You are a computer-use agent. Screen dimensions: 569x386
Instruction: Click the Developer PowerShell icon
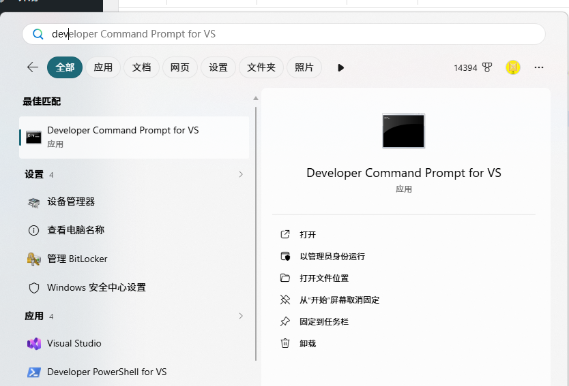coord(33,372)
